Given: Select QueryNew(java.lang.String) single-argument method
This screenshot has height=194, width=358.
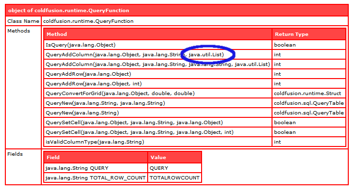Looking at the screenshot, I should [158, 113].
